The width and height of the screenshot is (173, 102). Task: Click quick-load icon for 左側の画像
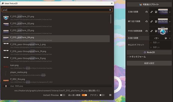tap(156, 12)
